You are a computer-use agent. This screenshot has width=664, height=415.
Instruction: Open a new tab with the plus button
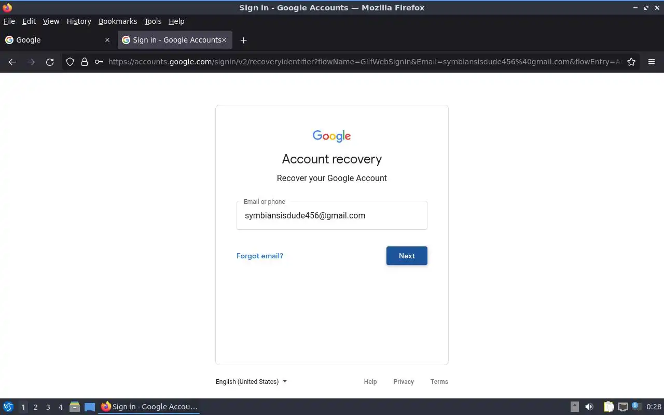point(243,40)
